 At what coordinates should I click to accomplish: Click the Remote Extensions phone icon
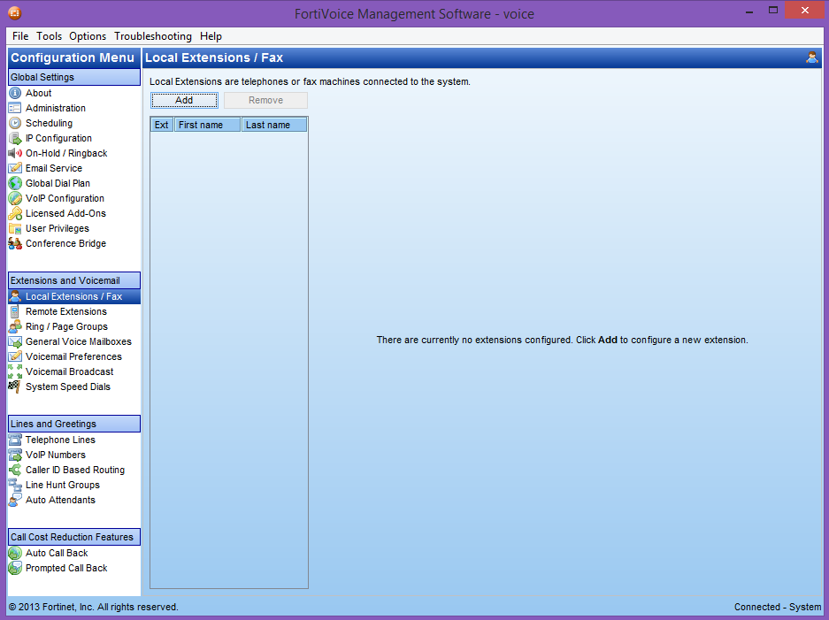(x=15, y=311)
